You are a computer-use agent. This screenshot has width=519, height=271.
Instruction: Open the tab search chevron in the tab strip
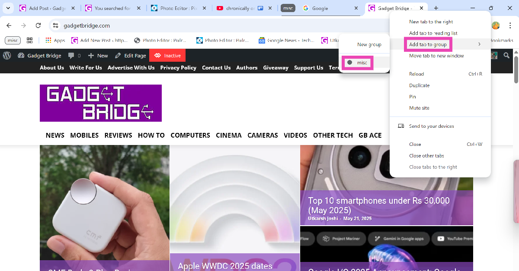(x=8, y=8)
